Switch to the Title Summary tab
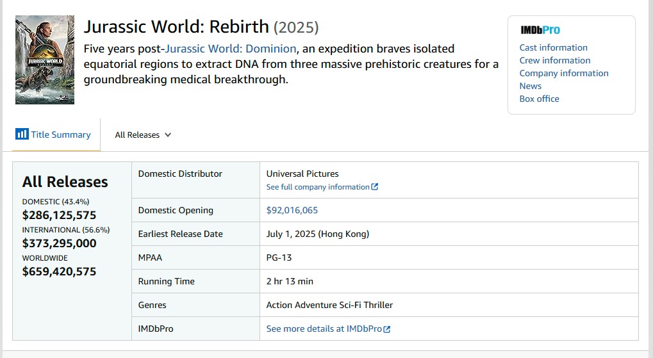The width and height of the screenshot is (653, 358). [x=56, y=134]
